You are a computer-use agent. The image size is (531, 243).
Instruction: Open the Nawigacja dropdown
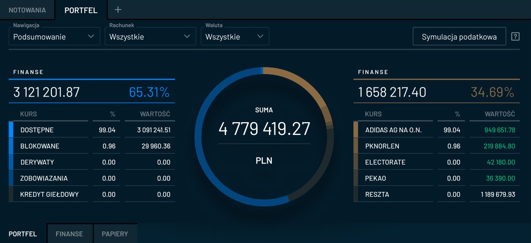[x=54, y=37]
